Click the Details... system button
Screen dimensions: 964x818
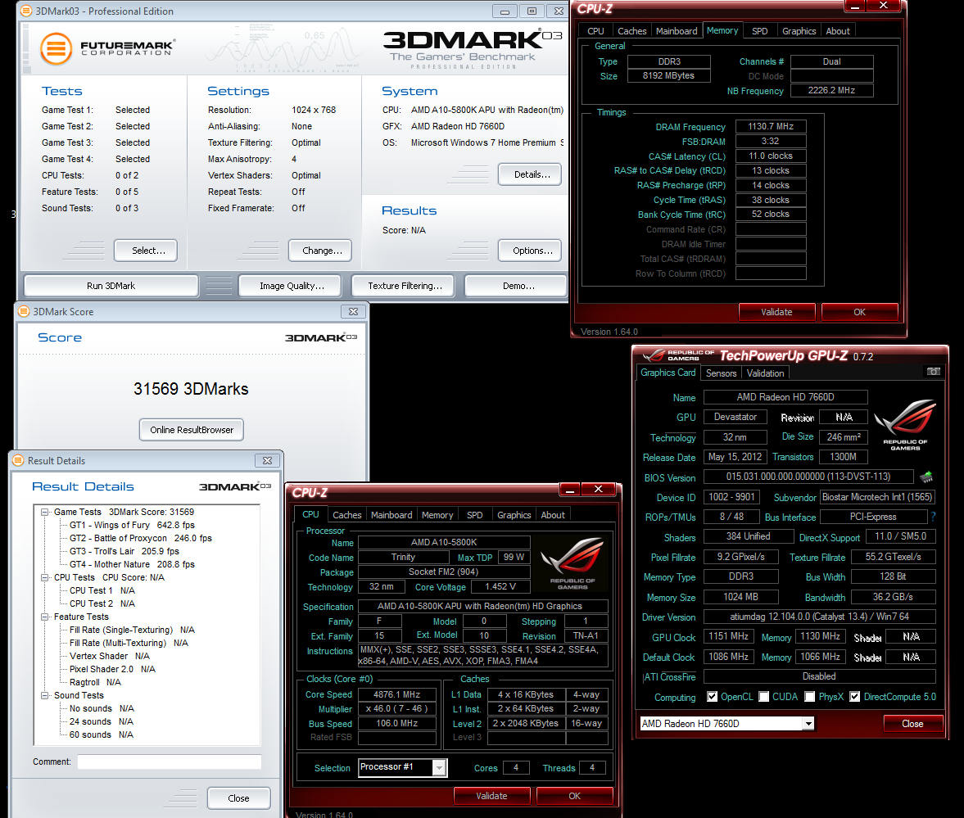pyautogui.click(x=530, y=174)
